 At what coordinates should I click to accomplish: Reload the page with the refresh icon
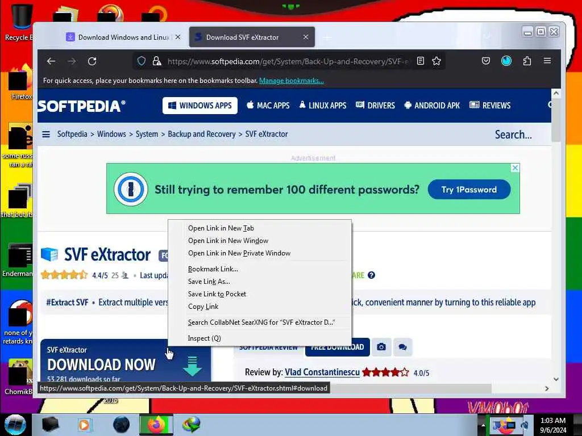pyautogui.click(x=92, y=61)
